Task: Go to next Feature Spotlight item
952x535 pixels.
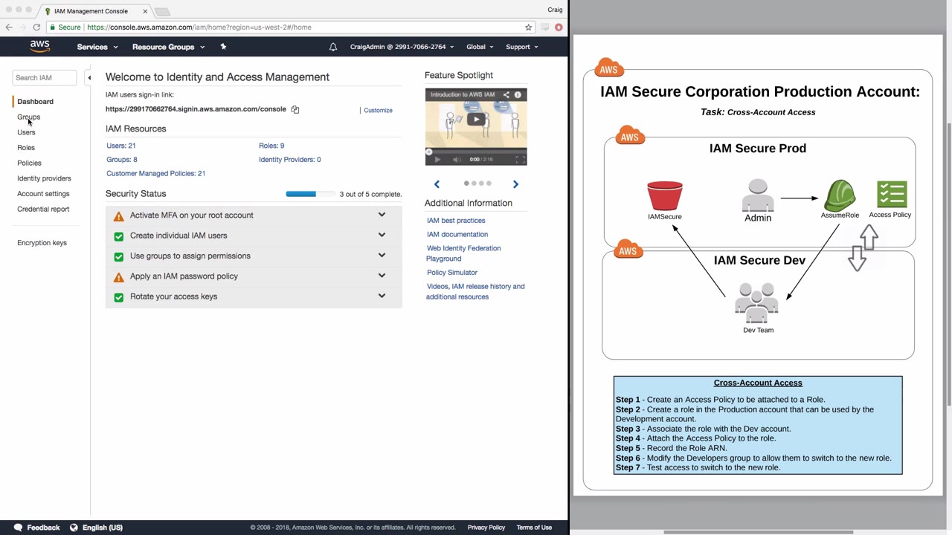Action: point(515,184)
